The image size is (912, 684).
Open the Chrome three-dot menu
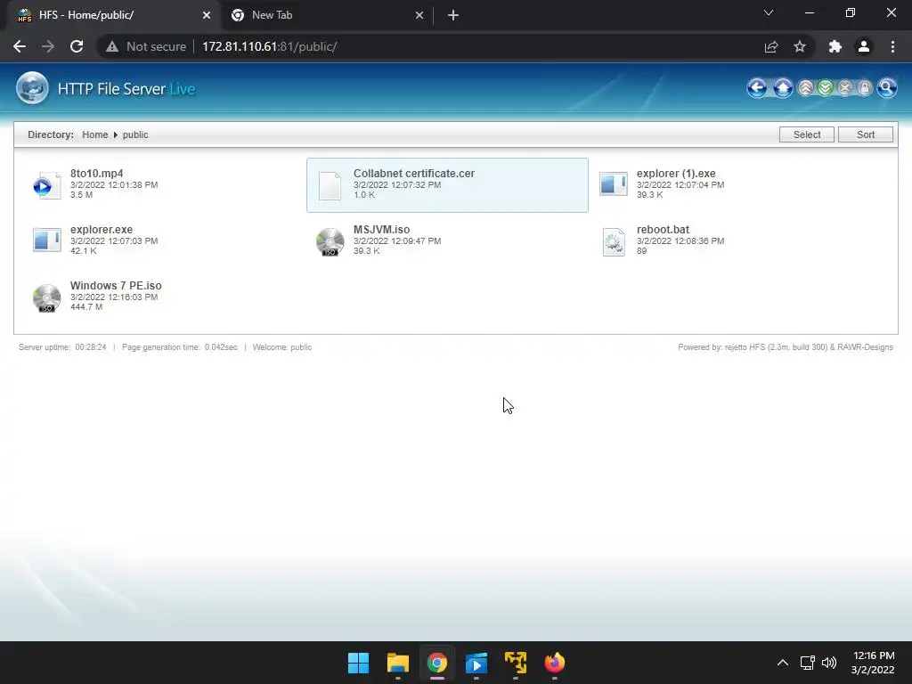[892, 46]
